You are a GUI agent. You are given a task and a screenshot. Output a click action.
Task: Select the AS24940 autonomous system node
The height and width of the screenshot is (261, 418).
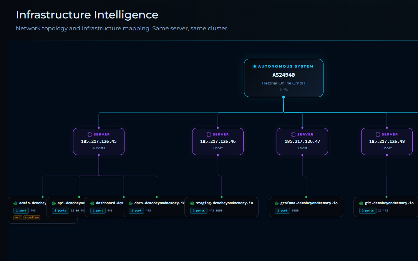(284, 78)
